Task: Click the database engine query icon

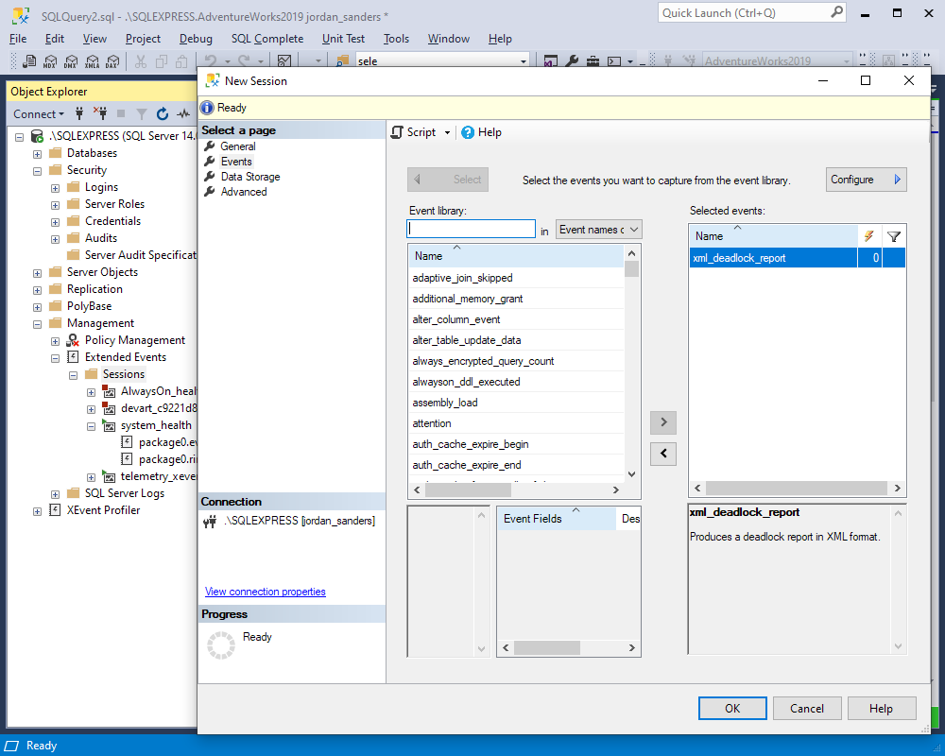Action: tap(29, 60)
